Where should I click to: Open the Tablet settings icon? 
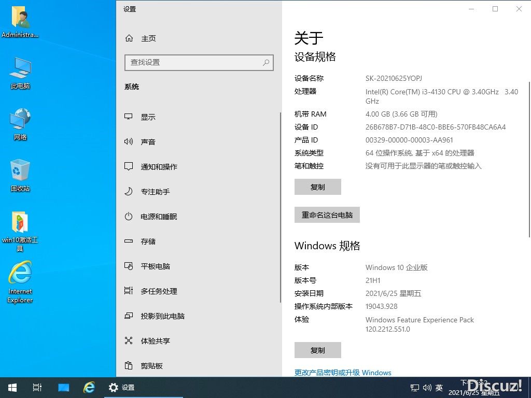[x=129, y=266]
